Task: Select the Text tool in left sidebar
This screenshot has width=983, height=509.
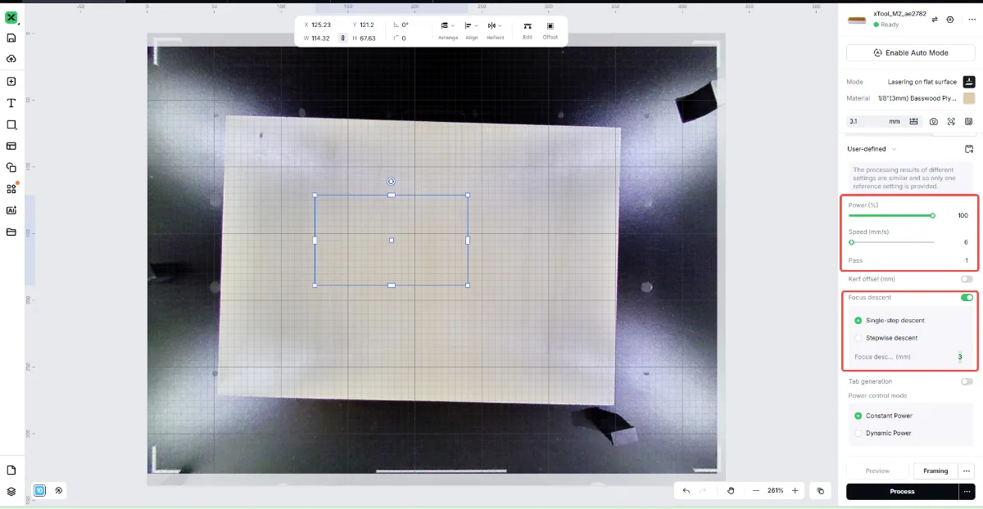Action: [11, 103]
